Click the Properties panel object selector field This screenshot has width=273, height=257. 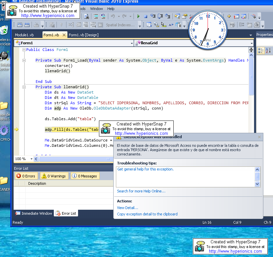[x=265, y=42]
